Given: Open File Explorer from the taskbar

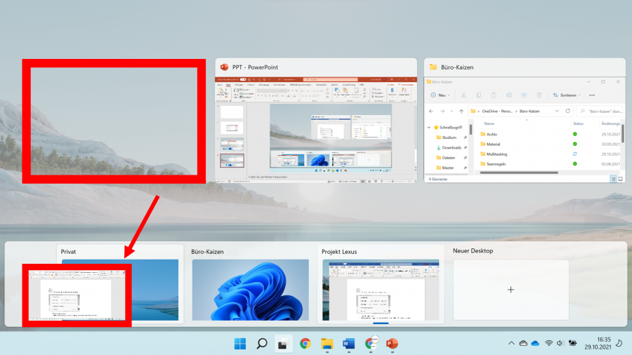Looking at the screenshot, I should [327, 344].
